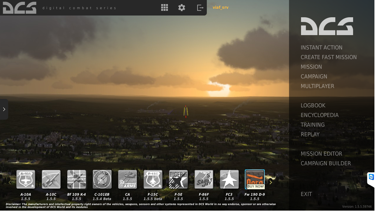Viewport: 380px width, 215px height.
Task: Click the Version: 1.5.5.59744 text
Action: click(357, 207)
